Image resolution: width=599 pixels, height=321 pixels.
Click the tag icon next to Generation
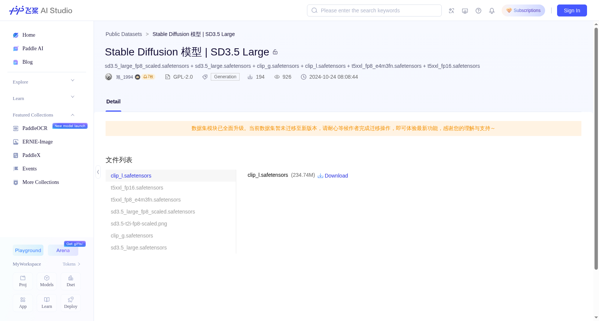click(x=205, y=77)
